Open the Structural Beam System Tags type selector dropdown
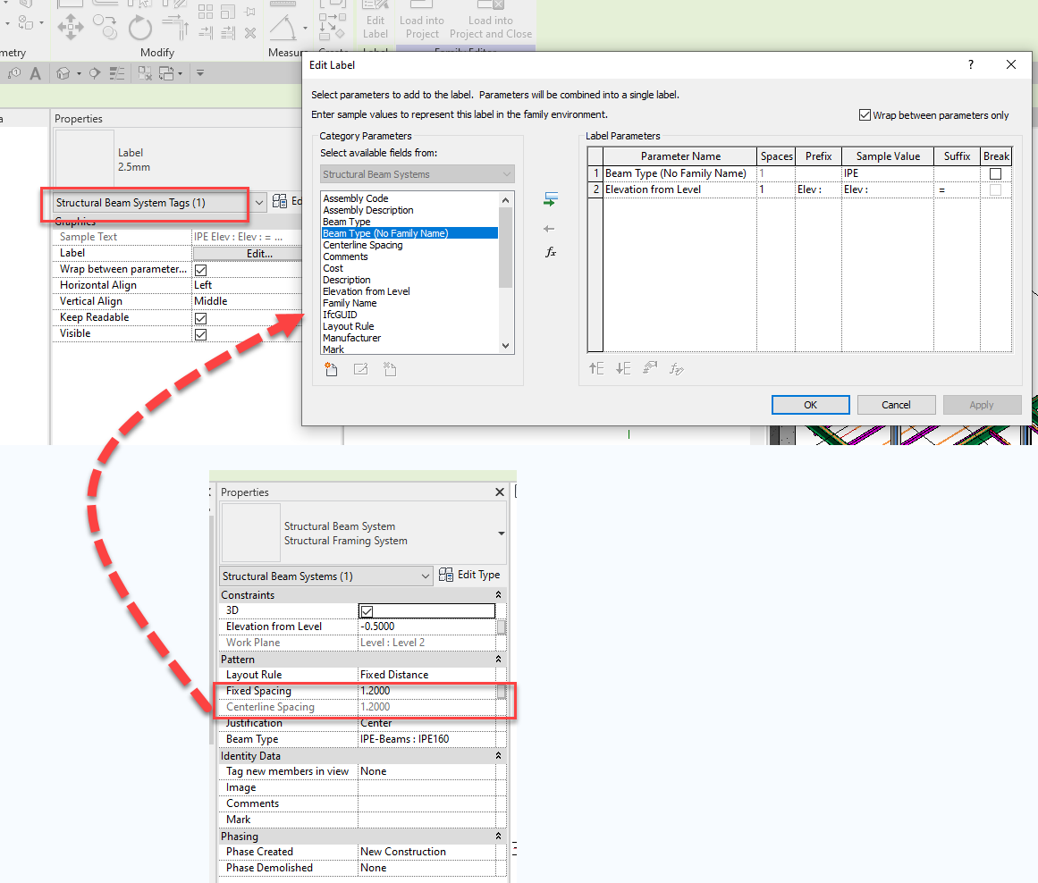Viewport: 1038px width, 883px height. [x=258, y=204]
